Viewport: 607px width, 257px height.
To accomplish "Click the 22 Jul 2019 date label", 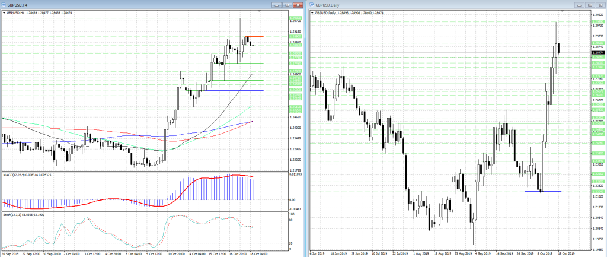I will pyautogui.click(x=401, y=254).
